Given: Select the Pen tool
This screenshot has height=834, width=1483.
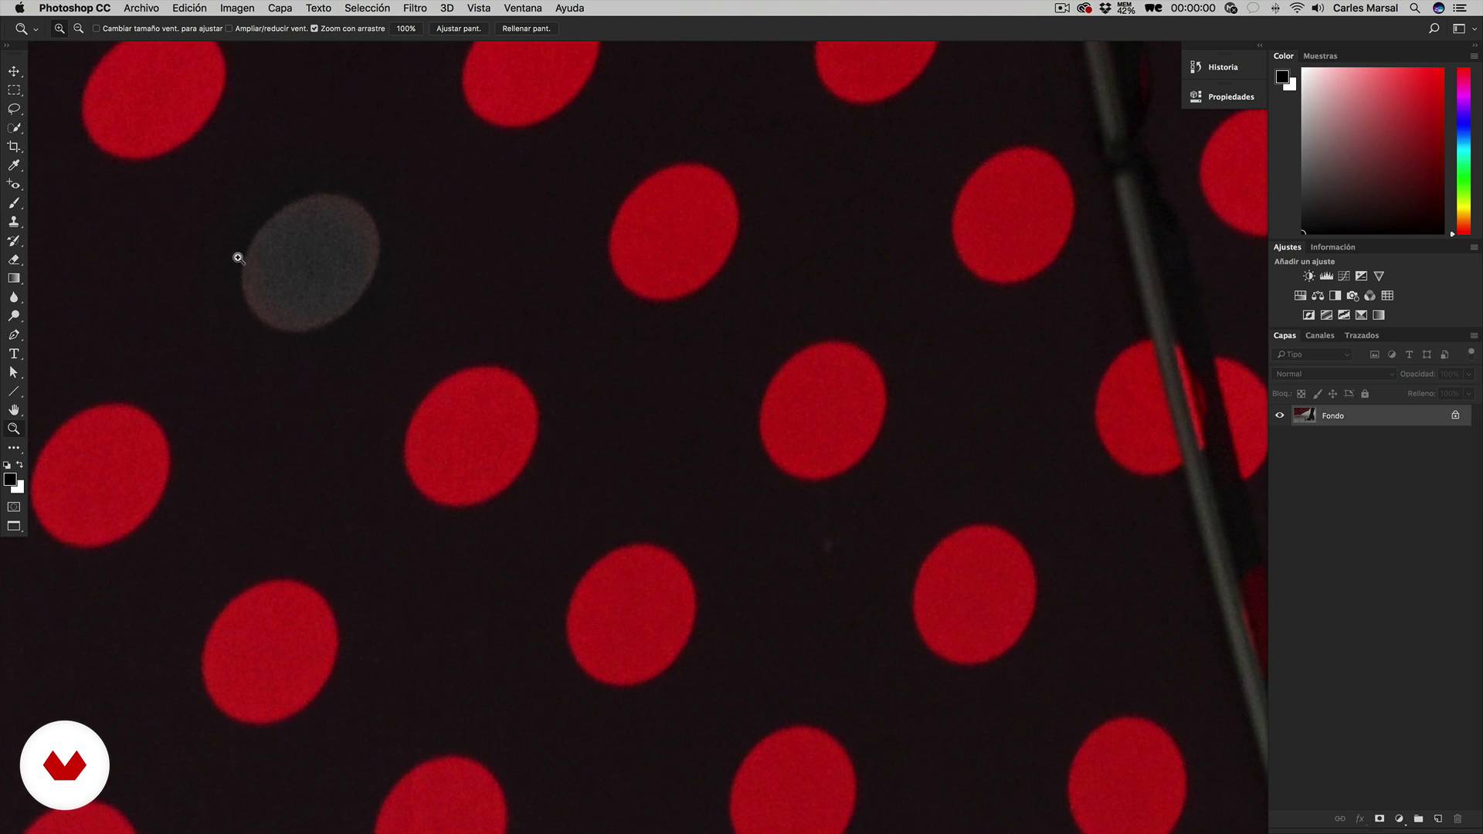Looking at the screenshot, I should (x=14, y=335).
